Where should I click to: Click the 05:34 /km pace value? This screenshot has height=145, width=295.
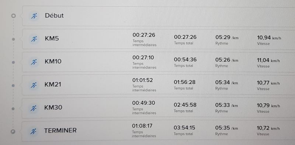coord(227,82)
